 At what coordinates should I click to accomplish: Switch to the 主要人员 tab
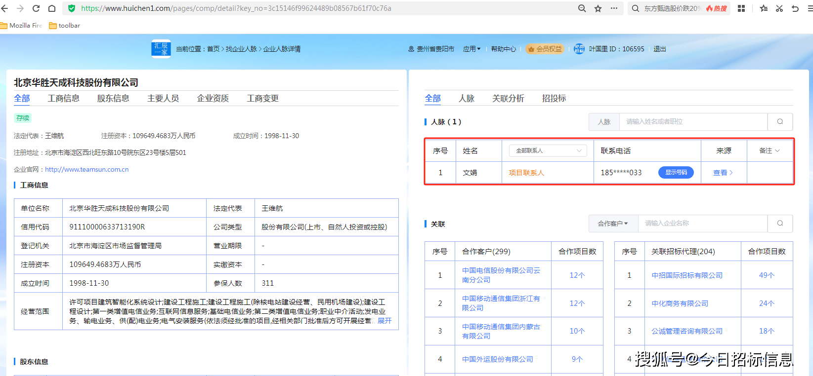163,98
